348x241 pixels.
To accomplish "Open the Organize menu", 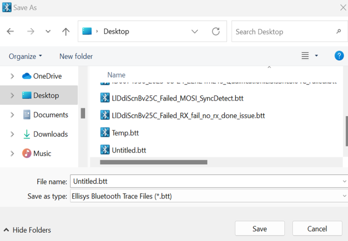I will (25, 56).
